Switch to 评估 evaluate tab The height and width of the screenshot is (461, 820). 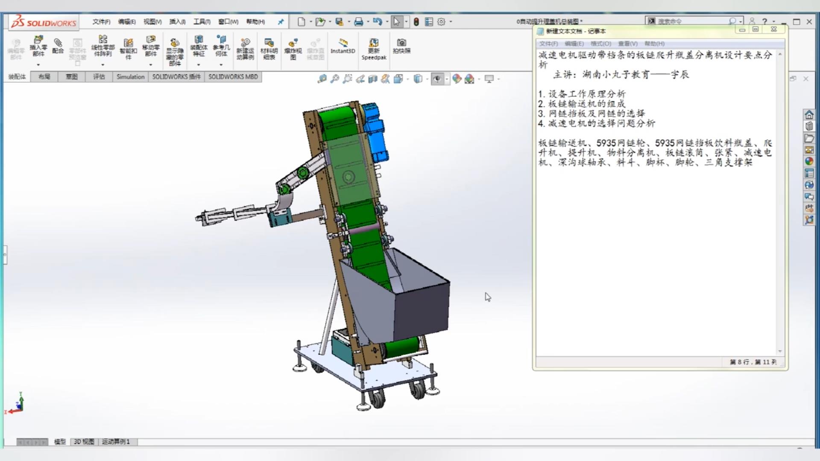click(99, 77)
